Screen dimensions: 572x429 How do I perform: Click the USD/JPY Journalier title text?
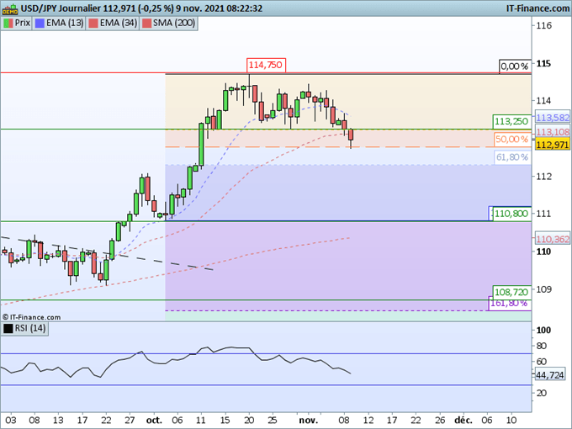61,8
